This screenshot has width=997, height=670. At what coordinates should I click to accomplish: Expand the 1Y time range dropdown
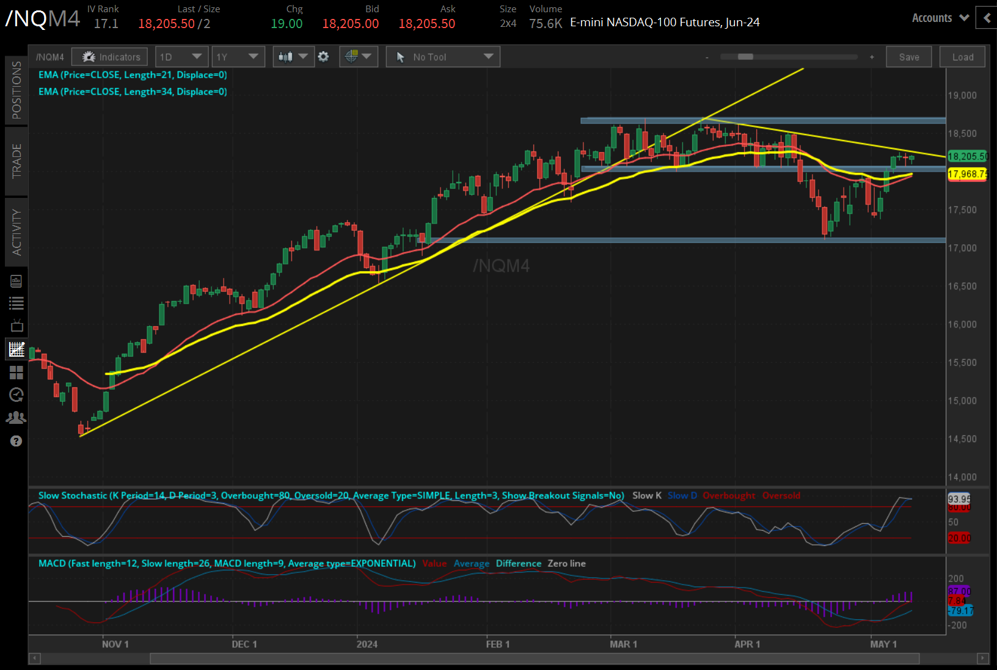(x=238, y=56)
